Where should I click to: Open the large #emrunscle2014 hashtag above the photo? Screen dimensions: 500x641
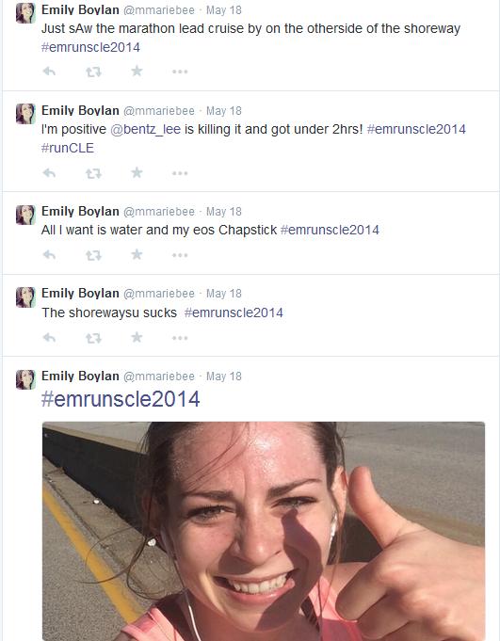click(121, 398)
